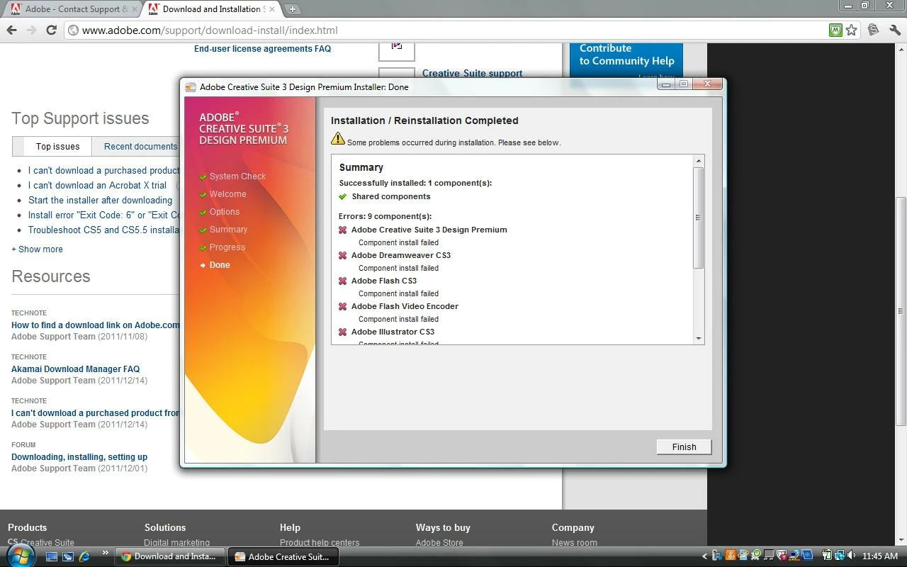Select Progress step in installer sidebar

coord(227,247)
